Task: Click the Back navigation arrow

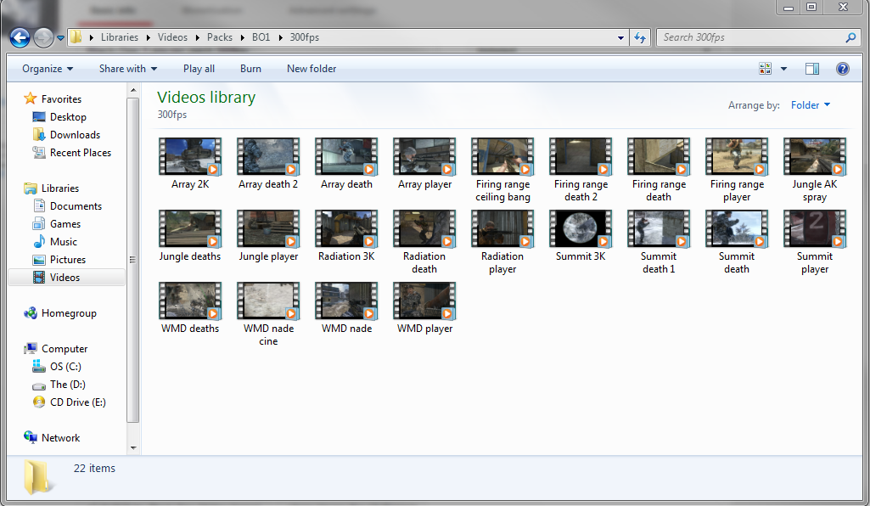Action: pyautogui.click(x=20, y=37)
